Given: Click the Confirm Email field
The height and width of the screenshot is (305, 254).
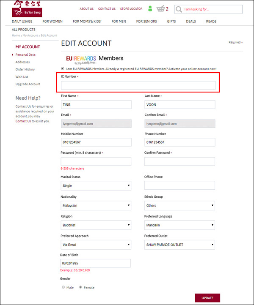Looking at the screenshot, I should 180,124.
